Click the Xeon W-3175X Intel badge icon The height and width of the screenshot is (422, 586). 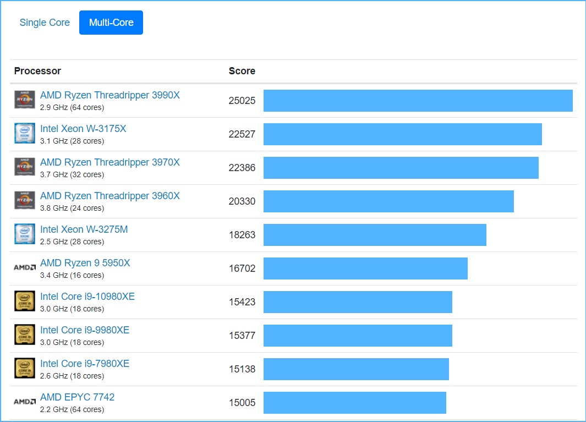(25, 134)
